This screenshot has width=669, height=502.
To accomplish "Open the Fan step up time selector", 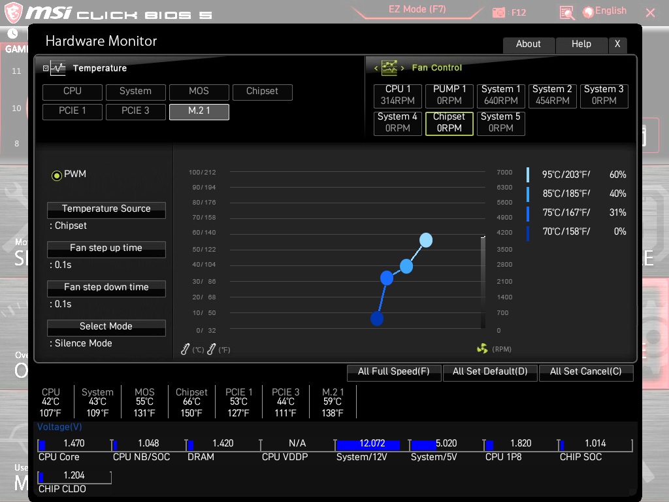I will tap(106, 249).
